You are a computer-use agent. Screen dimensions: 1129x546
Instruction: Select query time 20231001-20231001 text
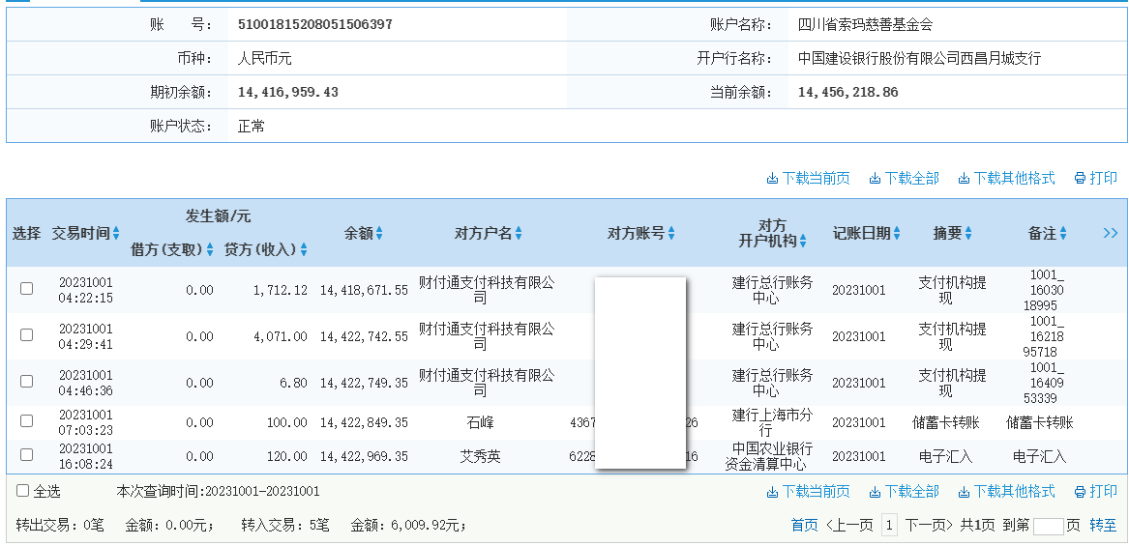(x=219, y=492)
